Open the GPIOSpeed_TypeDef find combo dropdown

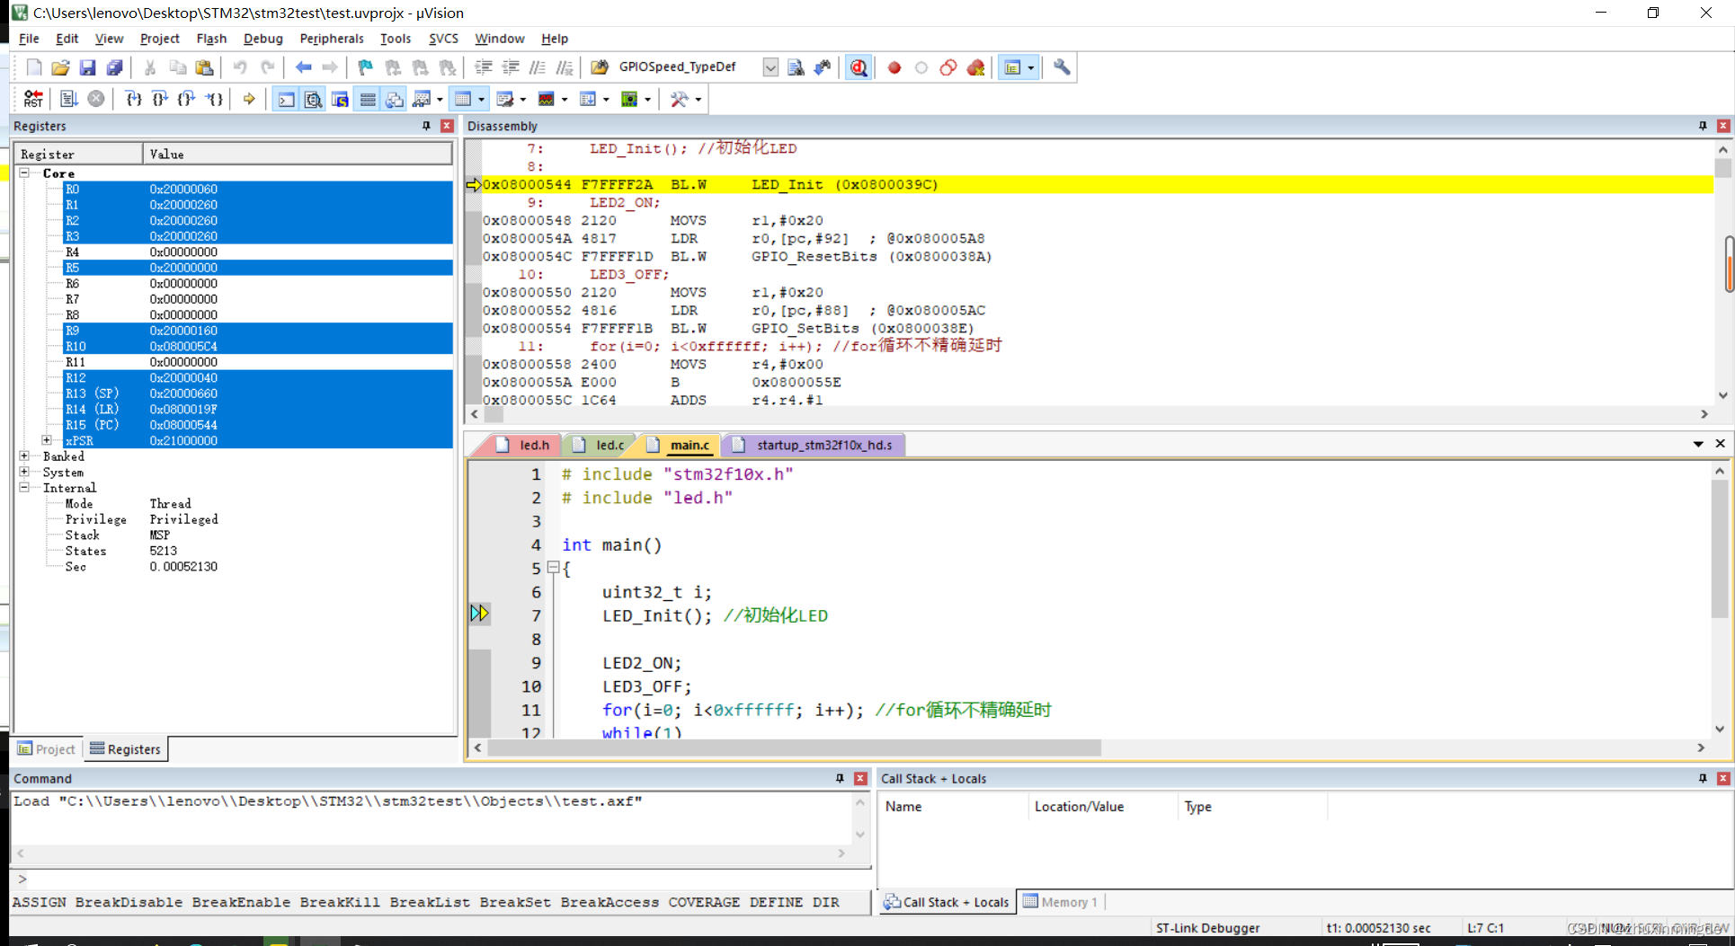click(x=770, y=67)
